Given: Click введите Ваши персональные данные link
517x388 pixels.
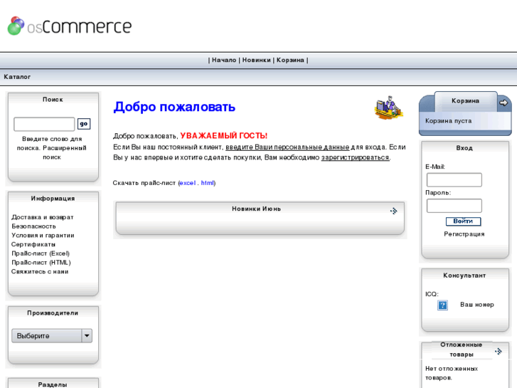Looking at the screenshot, I should tap(287, 147).
